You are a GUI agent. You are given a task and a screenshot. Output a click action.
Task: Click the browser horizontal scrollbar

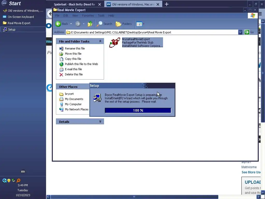(134, 197)
